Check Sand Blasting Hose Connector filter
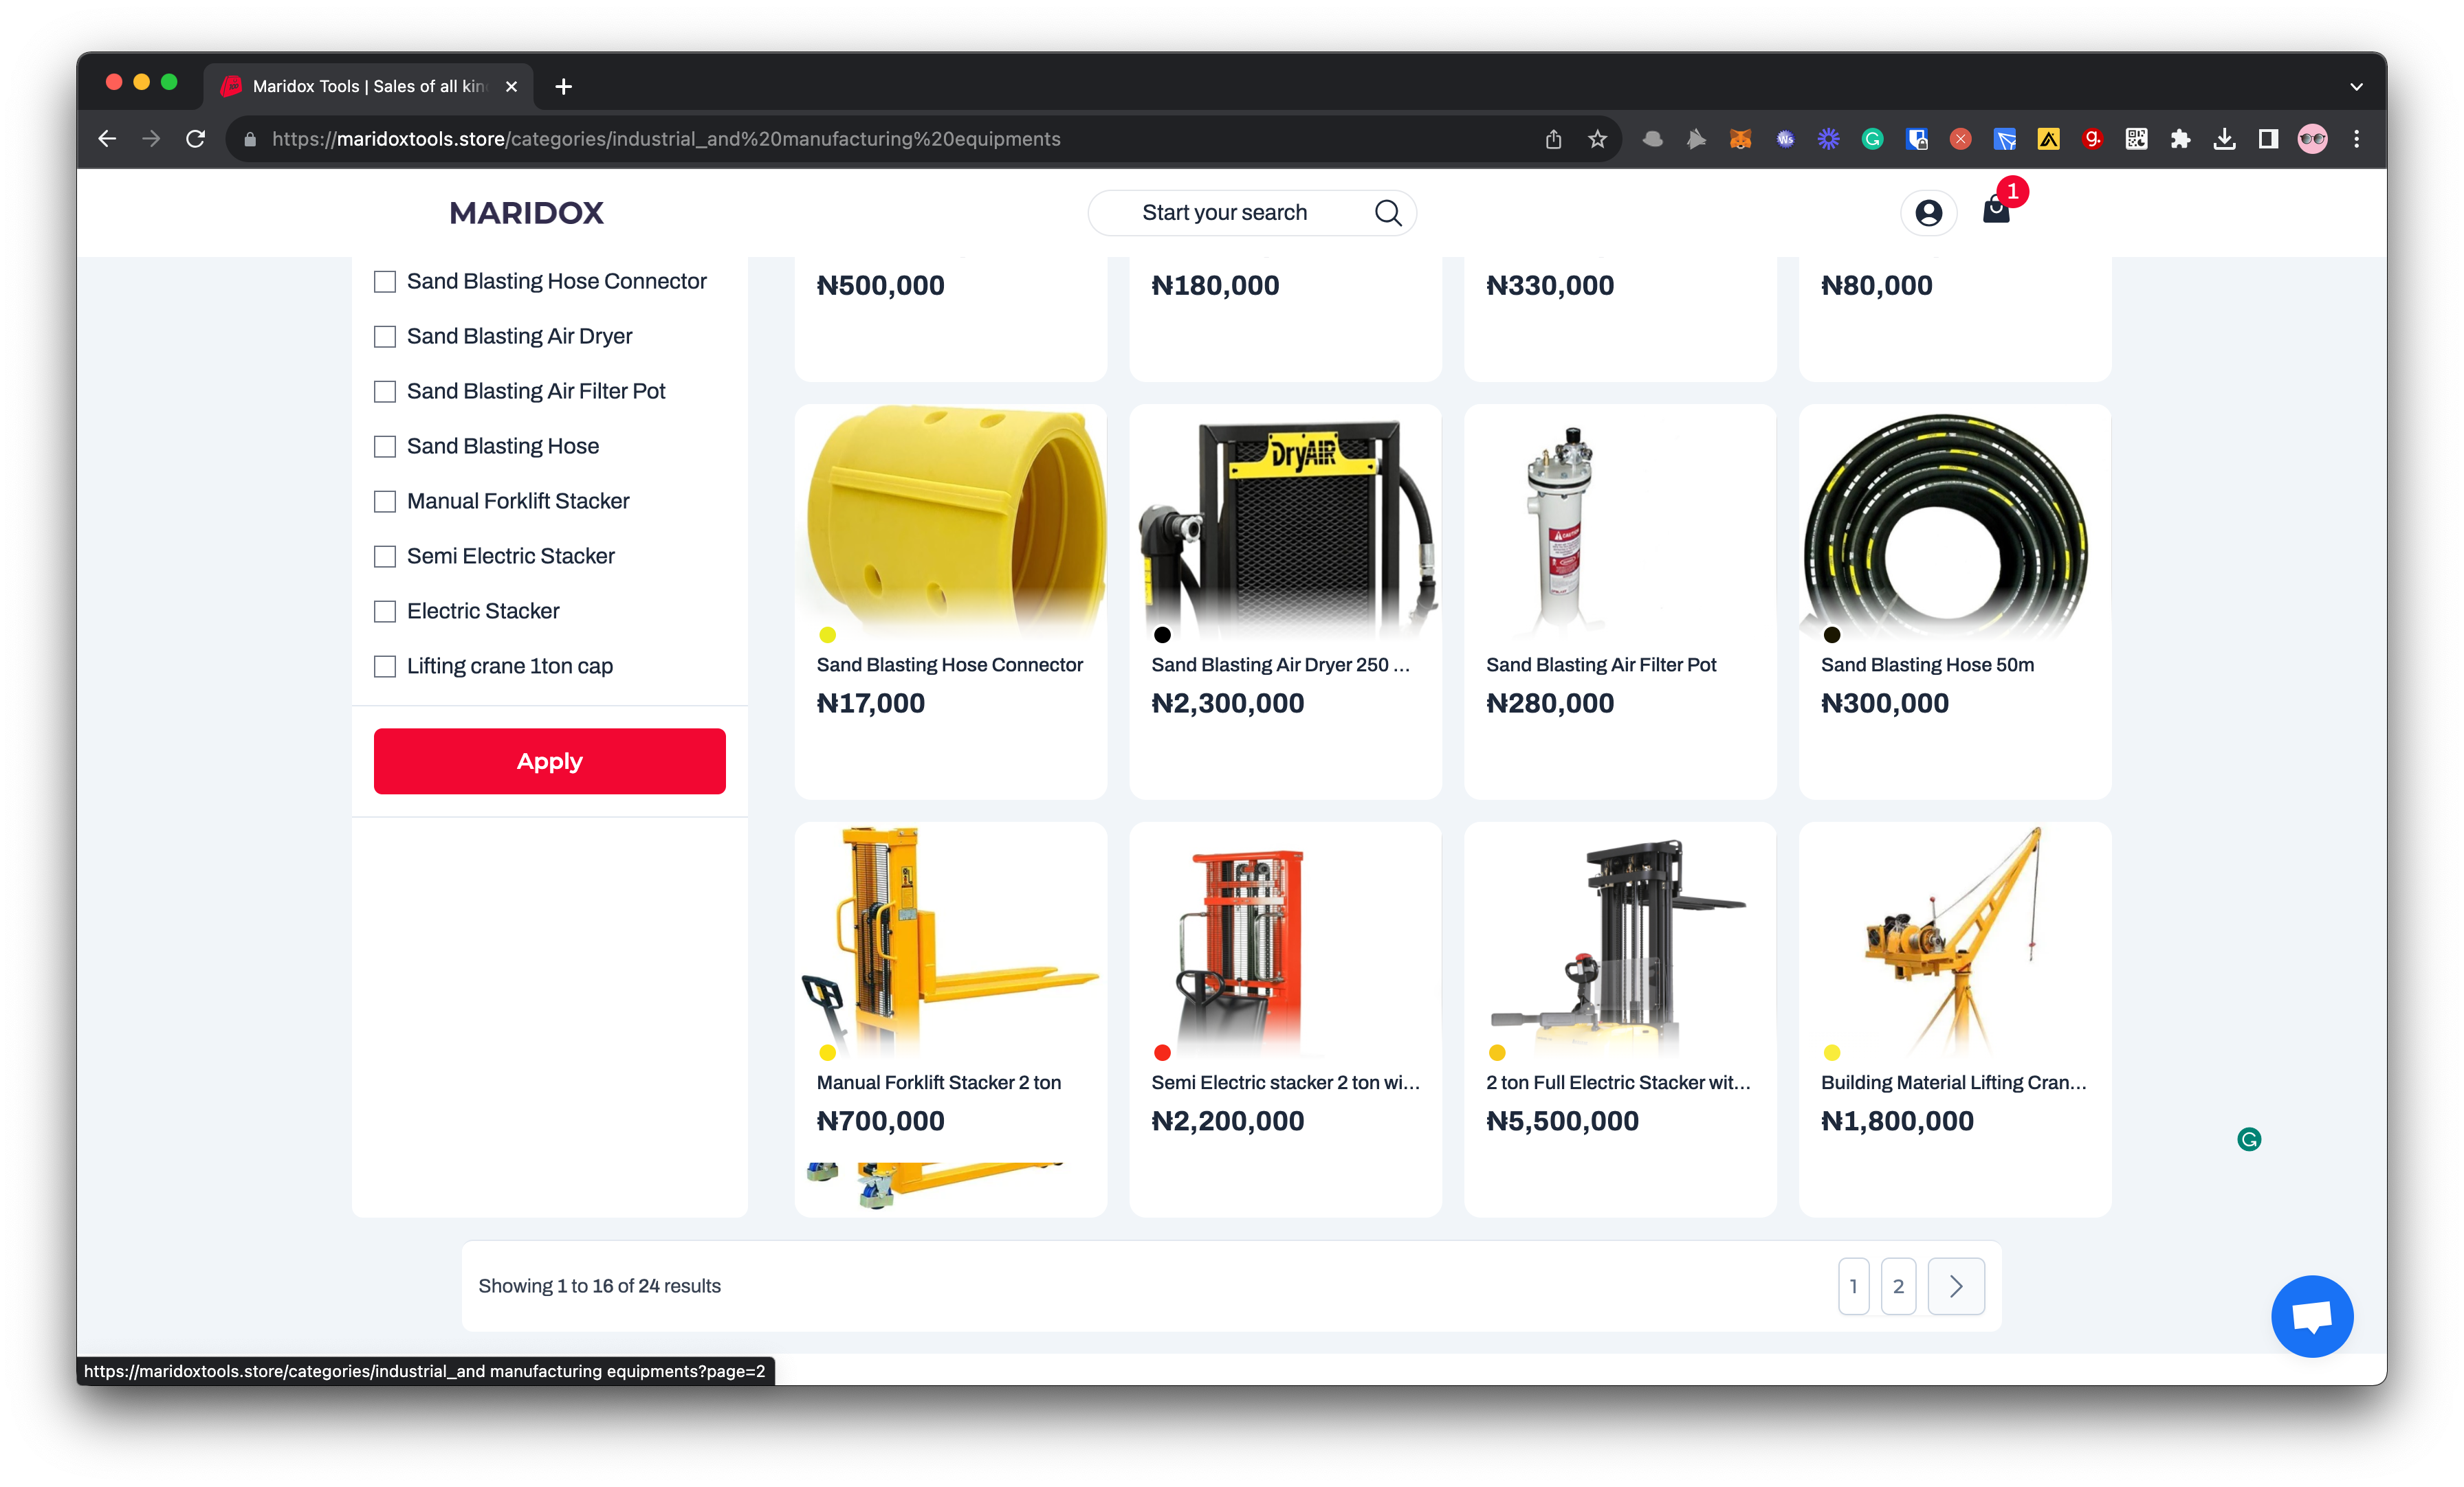This screenshot has height=1487, width=2464. (x=384, y=282)
